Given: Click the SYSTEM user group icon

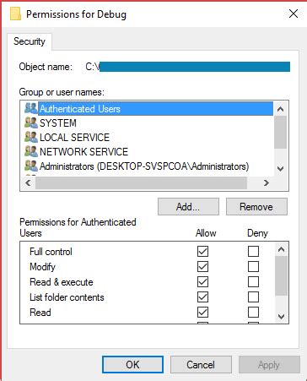Looking at the screenshot, I should coord(31,122).
